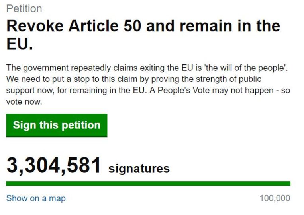
Task: Click the 3,304,581 signature count
Action: click(54, 165)
